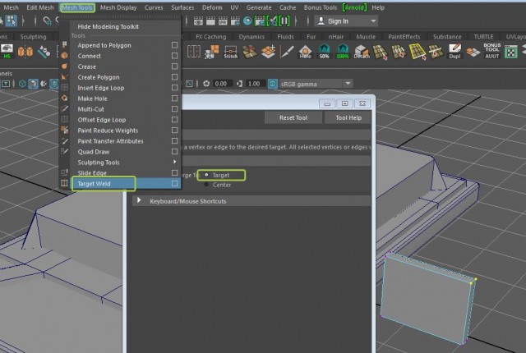Switch to the Sculpting shelf tab
This screenshot has width=526, height=353.
(x=33, y=37)
